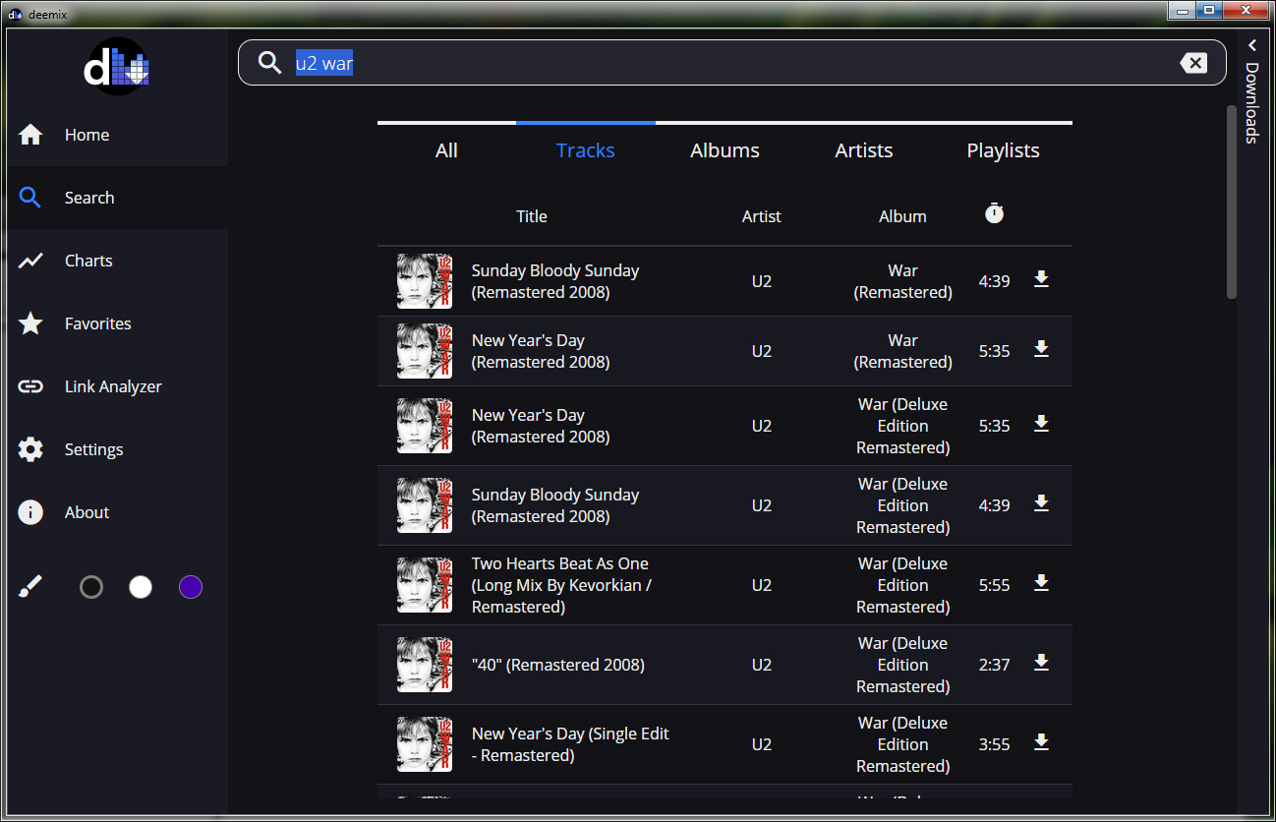Click the stopwatch duration column icon
1276x822 pixels.
[x=995, y=213]
